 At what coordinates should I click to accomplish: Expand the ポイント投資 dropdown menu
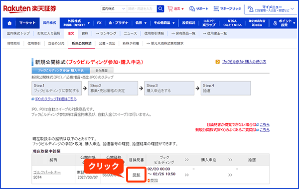pos(285,23)
